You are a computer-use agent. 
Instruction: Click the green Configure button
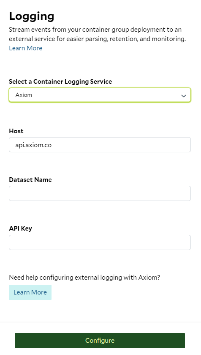(100, 341)
